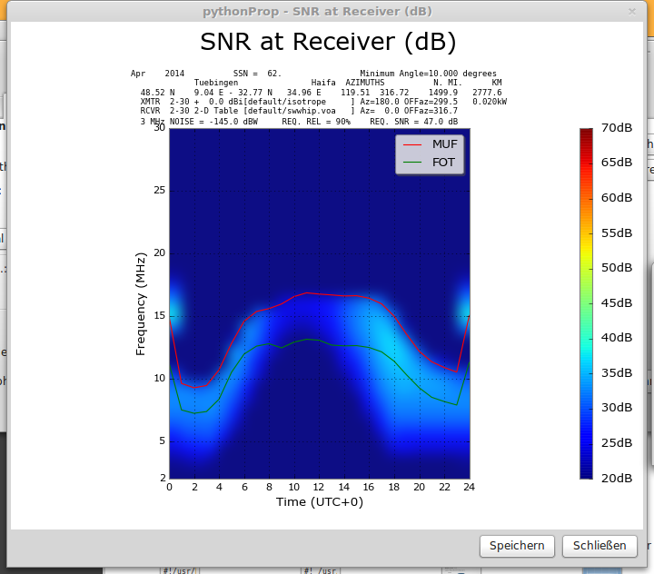The height and width of the screenshot is (574, 654).
Task: Click the y-axis tick label 25
Action: [x=159, y=190]
